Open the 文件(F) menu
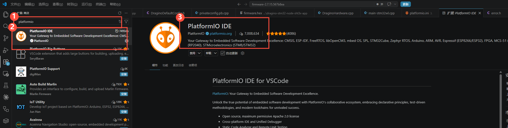Image resolution: width=508 pixels, height=128 pixels. point(15,4)
